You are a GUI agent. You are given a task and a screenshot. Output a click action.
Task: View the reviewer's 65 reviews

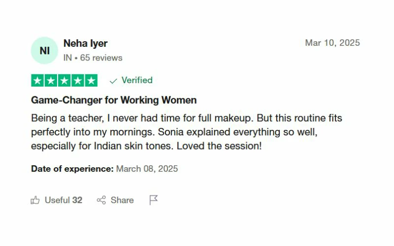[x=101, y=58]
